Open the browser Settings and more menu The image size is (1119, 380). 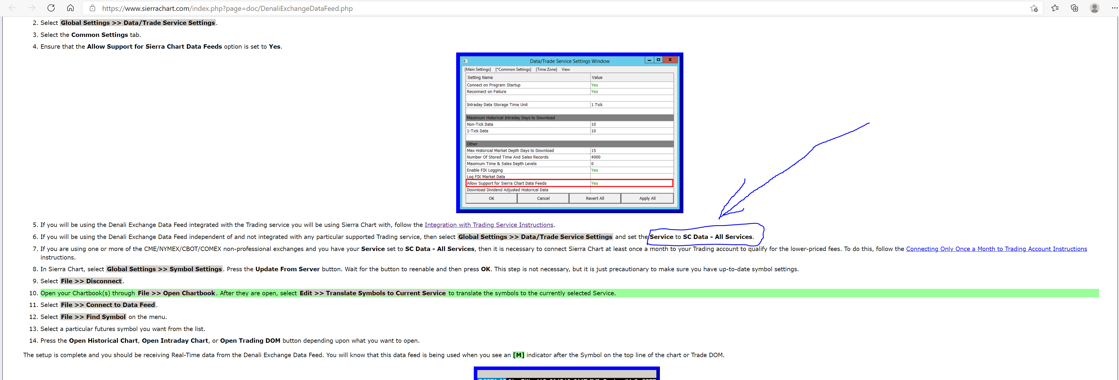pos(1114,8)
